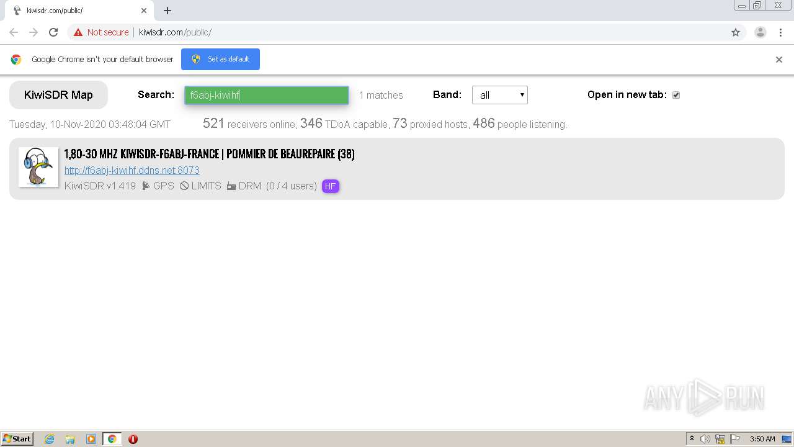Image resolution: width=794 pixels, height=447 pixels.
Task: Click the address bar URL kiwisdr.com/public/
Action: click(x=175, y=32)
